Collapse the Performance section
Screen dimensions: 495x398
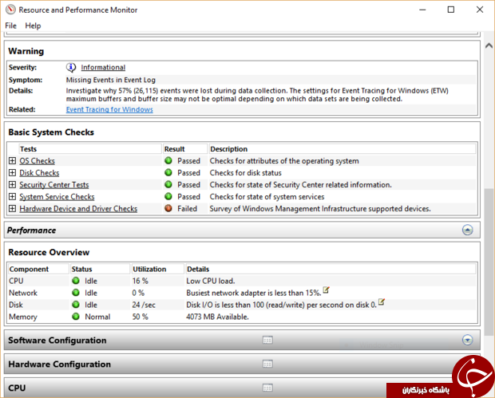tap(468, 231)
